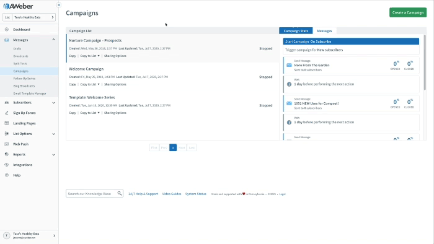Collapse the sidebar with the arrow icon
This screenshot has width=434, height=244.
[59, 5]
